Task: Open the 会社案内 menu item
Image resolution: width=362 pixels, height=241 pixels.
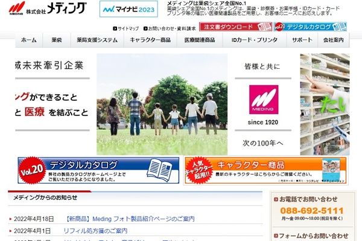Action: point(334,40)
